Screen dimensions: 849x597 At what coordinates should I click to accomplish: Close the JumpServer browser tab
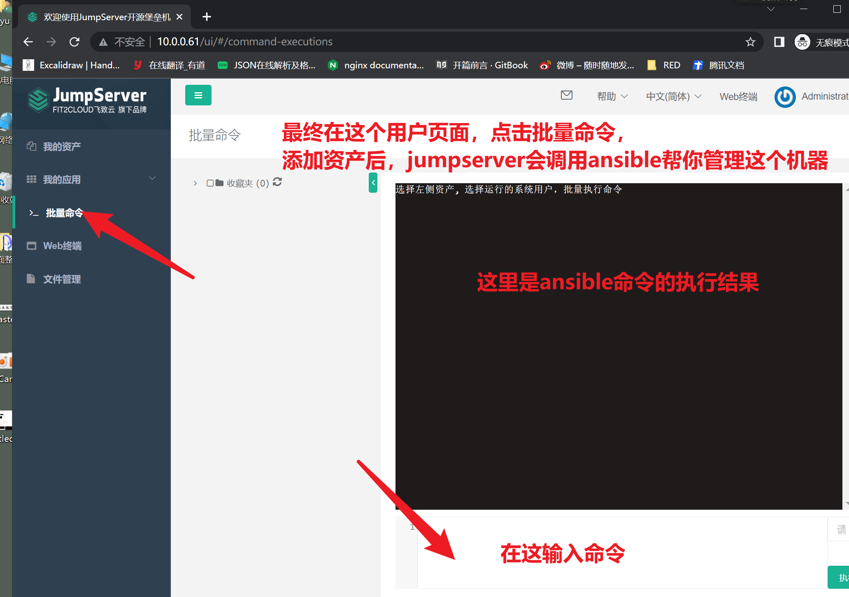pyautogui.click(x=179, y=17)
